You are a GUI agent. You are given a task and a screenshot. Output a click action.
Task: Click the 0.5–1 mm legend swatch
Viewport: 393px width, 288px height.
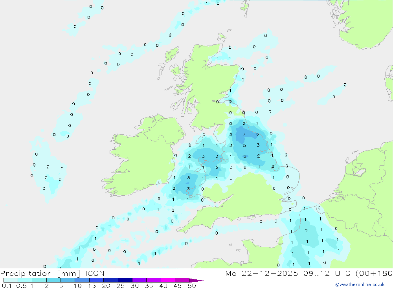pos(25,280)
